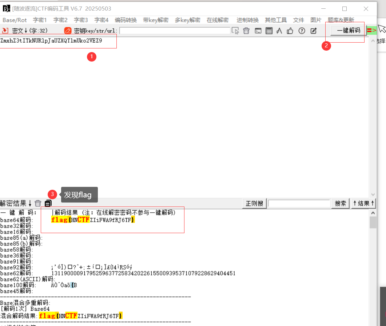The image size is (386, 326).
Task: Click the base85(b)解码 row label
Action: pos(21,244)
